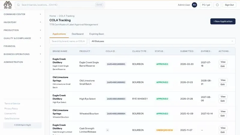Click the Ctrl+K shortcut badge
This screenshot has height=135, width=240.
pyautogui.click(x=99, y=5)
